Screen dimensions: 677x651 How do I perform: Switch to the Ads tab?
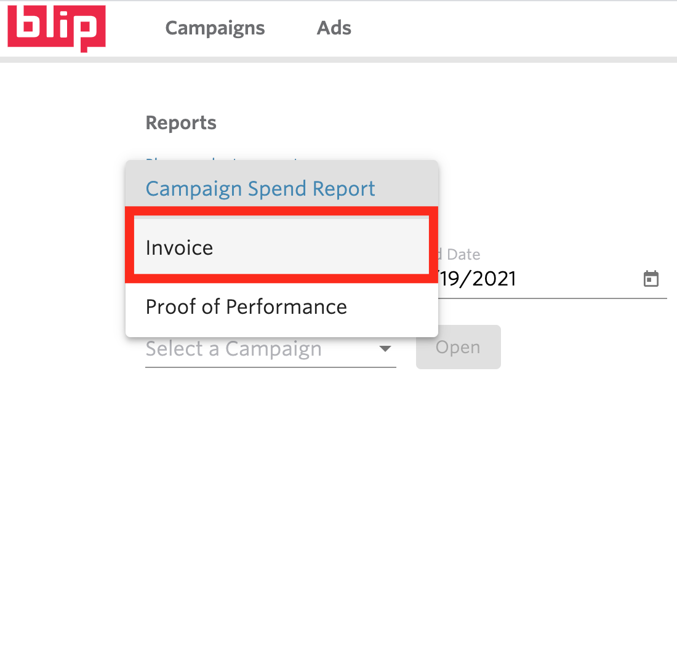(x=334, y=28)
